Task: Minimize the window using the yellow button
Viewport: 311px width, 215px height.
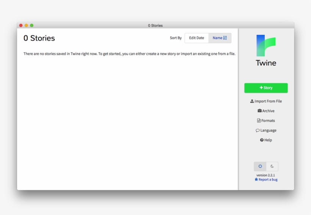Action: [x=26, y=25]
